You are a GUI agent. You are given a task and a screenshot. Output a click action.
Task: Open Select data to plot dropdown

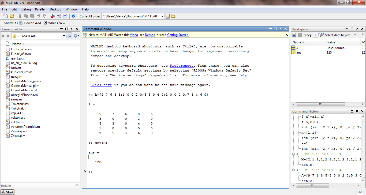[x=355, y=35]
